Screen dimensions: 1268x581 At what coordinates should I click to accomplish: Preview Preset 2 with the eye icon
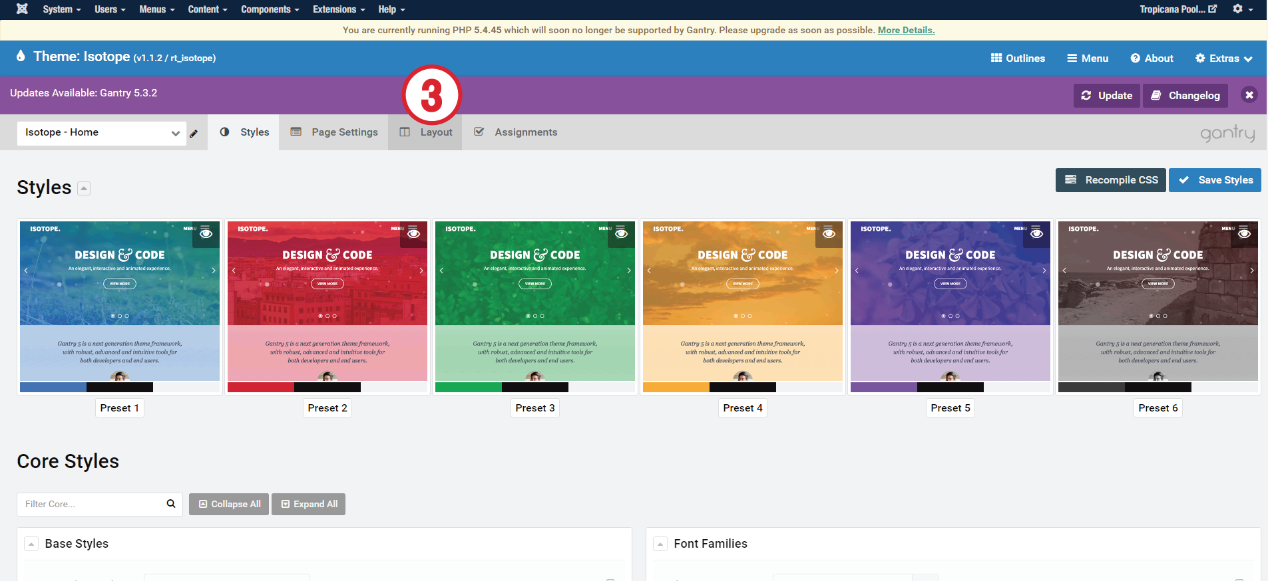413,234
